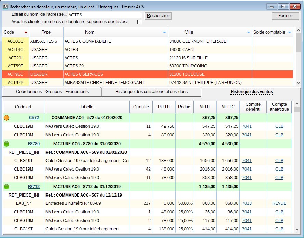Screen dimensions: 304x238
Task: Click the 34800 CLERMONT L'HERAULT city cell
Action: point(210,41)
